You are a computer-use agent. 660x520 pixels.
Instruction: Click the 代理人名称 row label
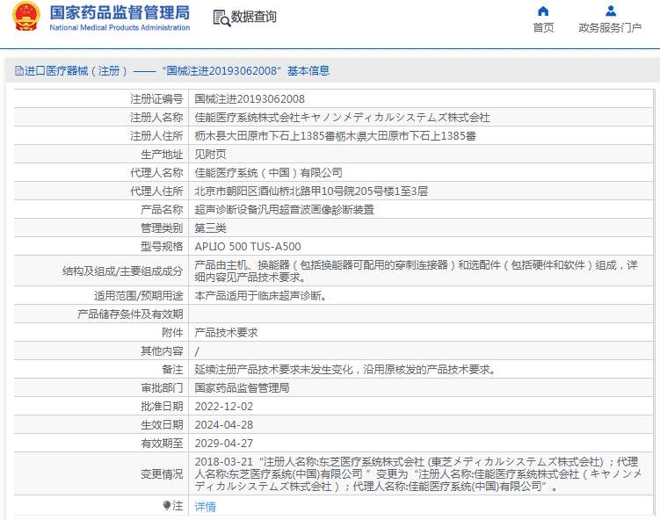(x=156, y=173)
